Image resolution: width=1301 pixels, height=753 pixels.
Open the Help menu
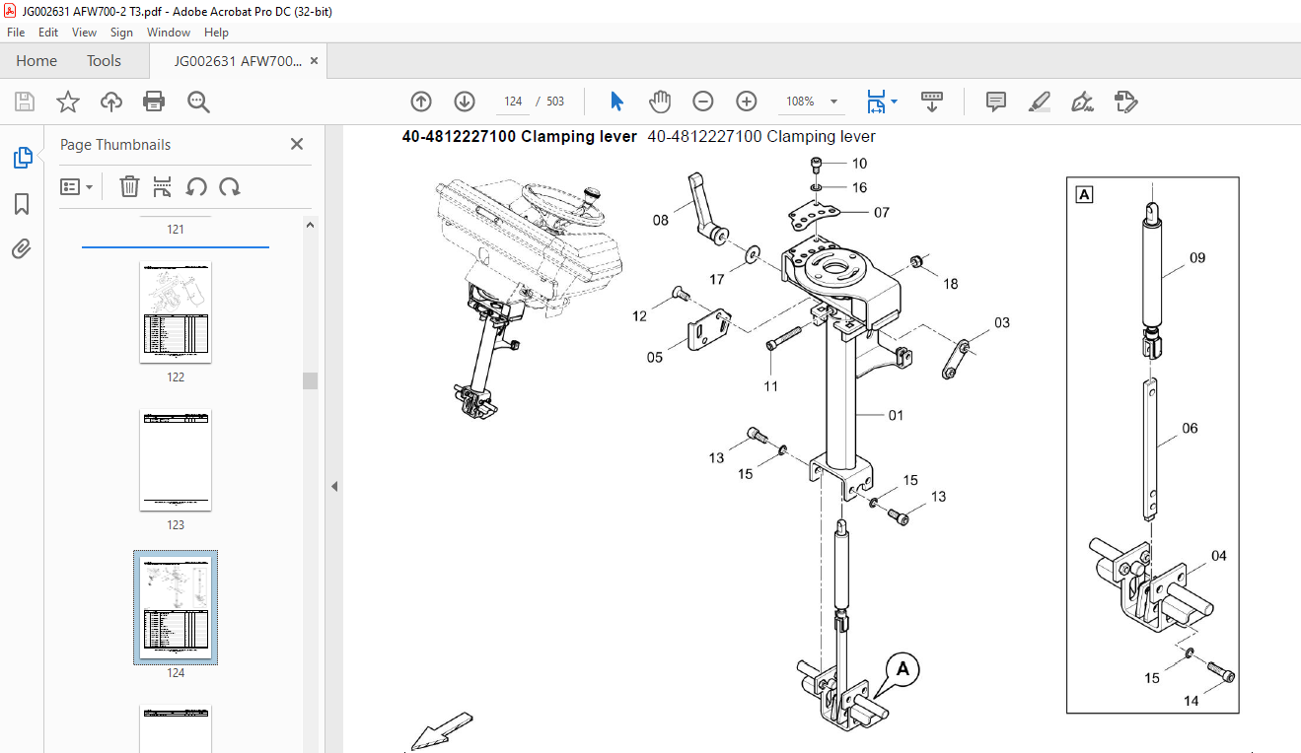pos(216,33)
